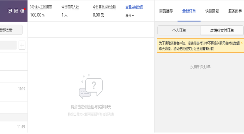Image resolution: width=244 pixels, height=134 pixels.
Task: Open the 快捷回复 tab
Action: coord(212,11)
